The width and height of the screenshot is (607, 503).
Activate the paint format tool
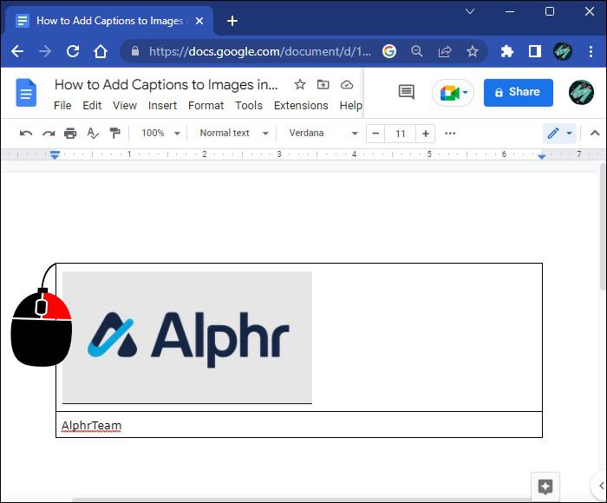[114, 134]
